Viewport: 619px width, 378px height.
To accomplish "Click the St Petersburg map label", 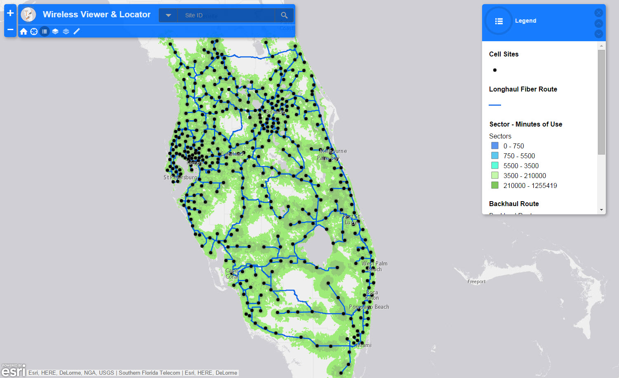I will (x=181, y=177).
